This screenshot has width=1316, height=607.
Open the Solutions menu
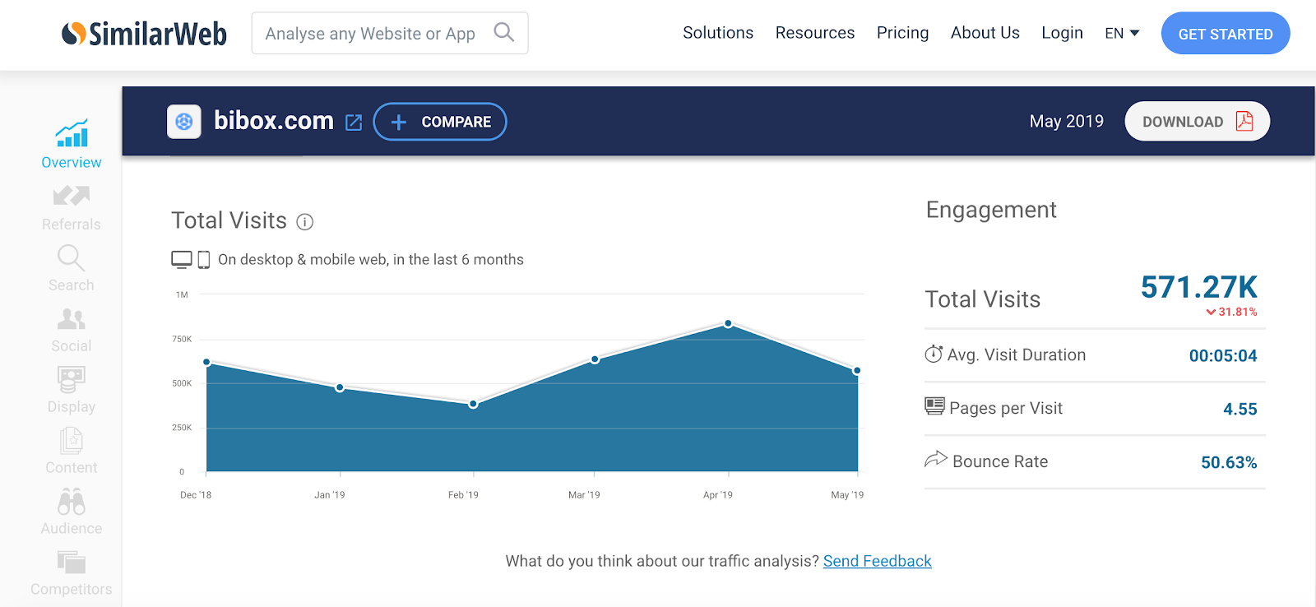(x=718, y=33)
